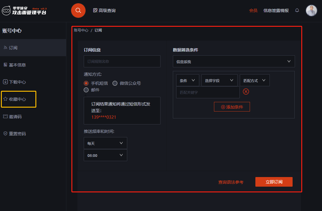Select the 手机短信 radio button

click(86, 83)
